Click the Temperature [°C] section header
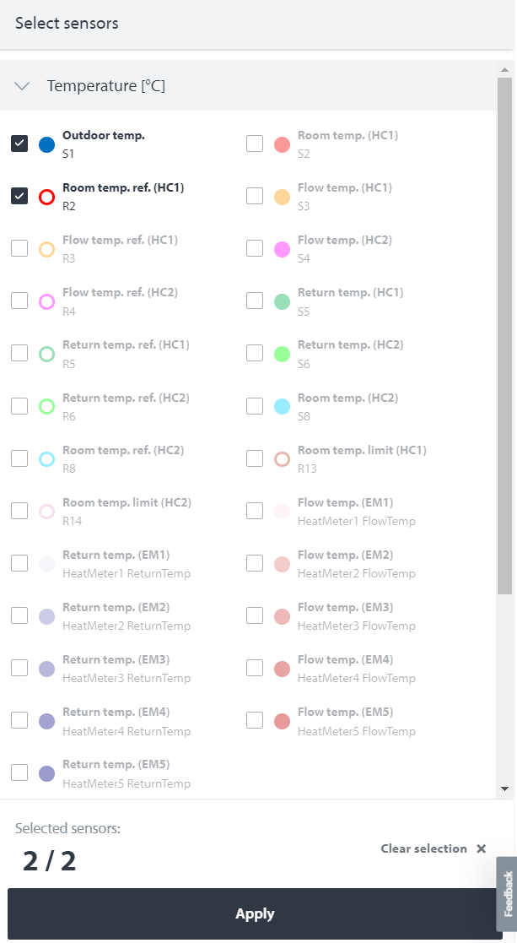This screenshot has width=517, height=943. tap(106, 86)
